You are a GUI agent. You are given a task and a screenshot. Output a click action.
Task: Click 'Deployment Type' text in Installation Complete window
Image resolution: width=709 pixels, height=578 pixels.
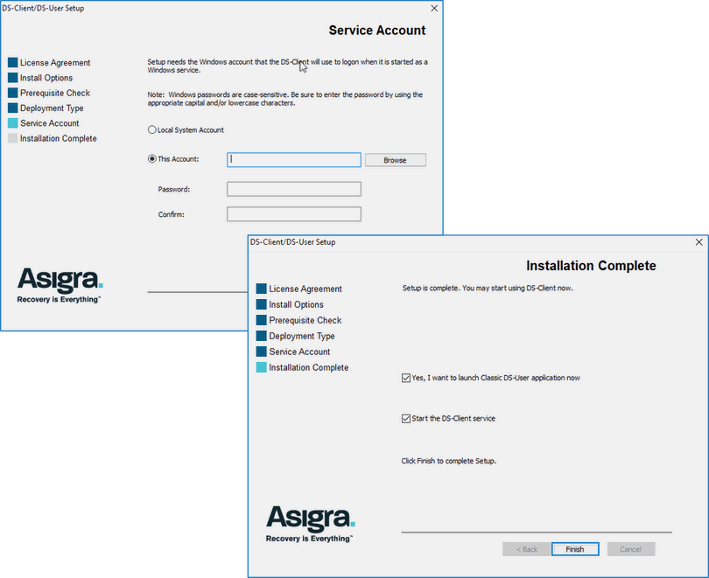[x=302, y=337]
